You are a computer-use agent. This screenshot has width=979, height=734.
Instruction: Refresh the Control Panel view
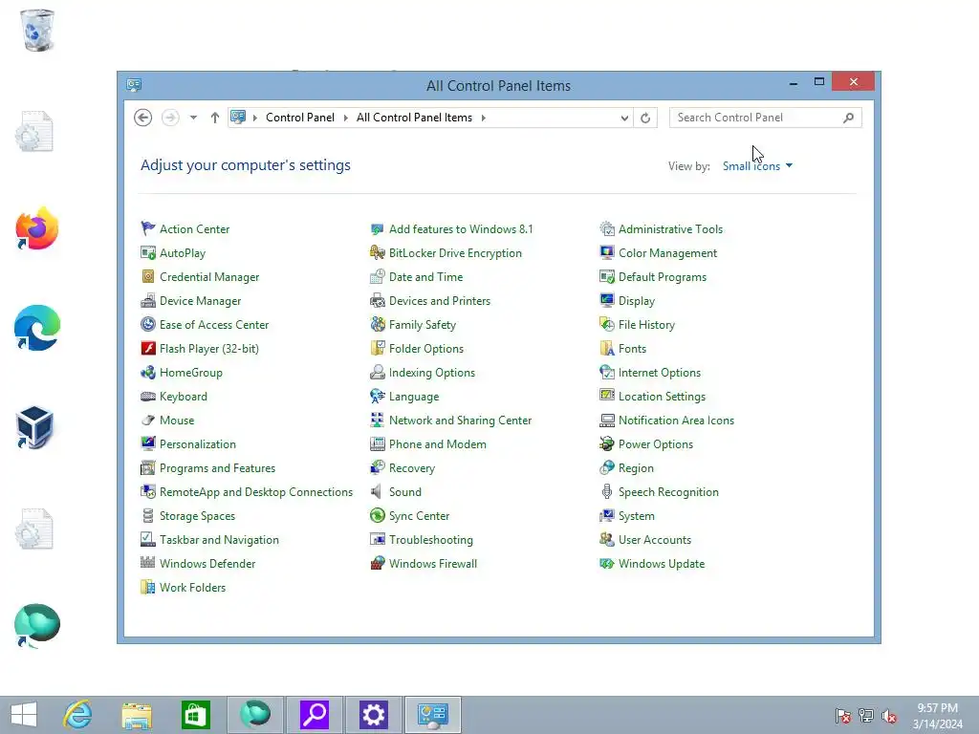pos(645,118)
